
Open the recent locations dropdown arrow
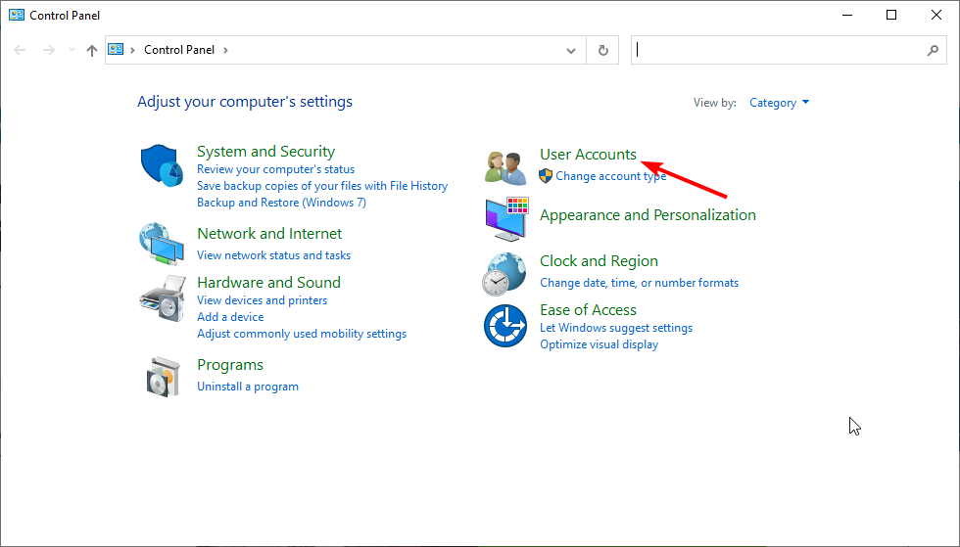pyautogui.click(x=71, y=50)
